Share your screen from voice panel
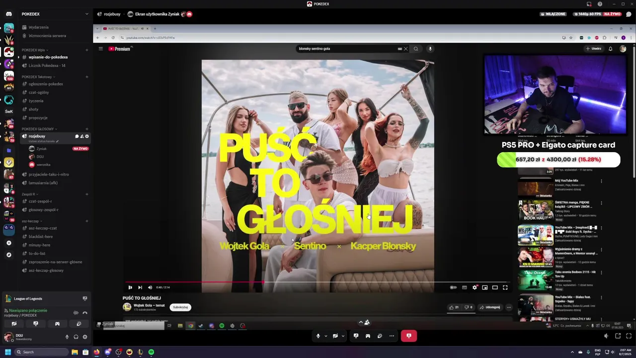The height and width of the screenshot is (358, 636). point(36,324)
